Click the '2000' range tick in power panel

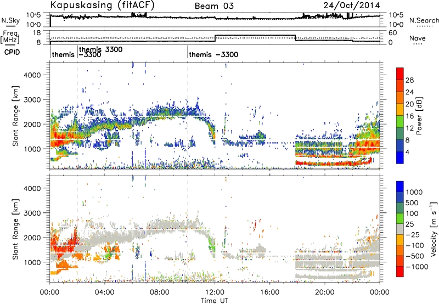pyautogui.click(x=32, y=124)
